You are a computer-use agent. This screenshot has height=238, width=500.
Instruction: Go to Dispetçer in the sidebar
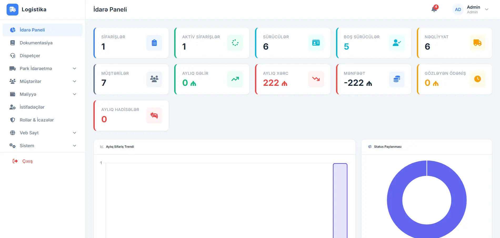[30, 56]
